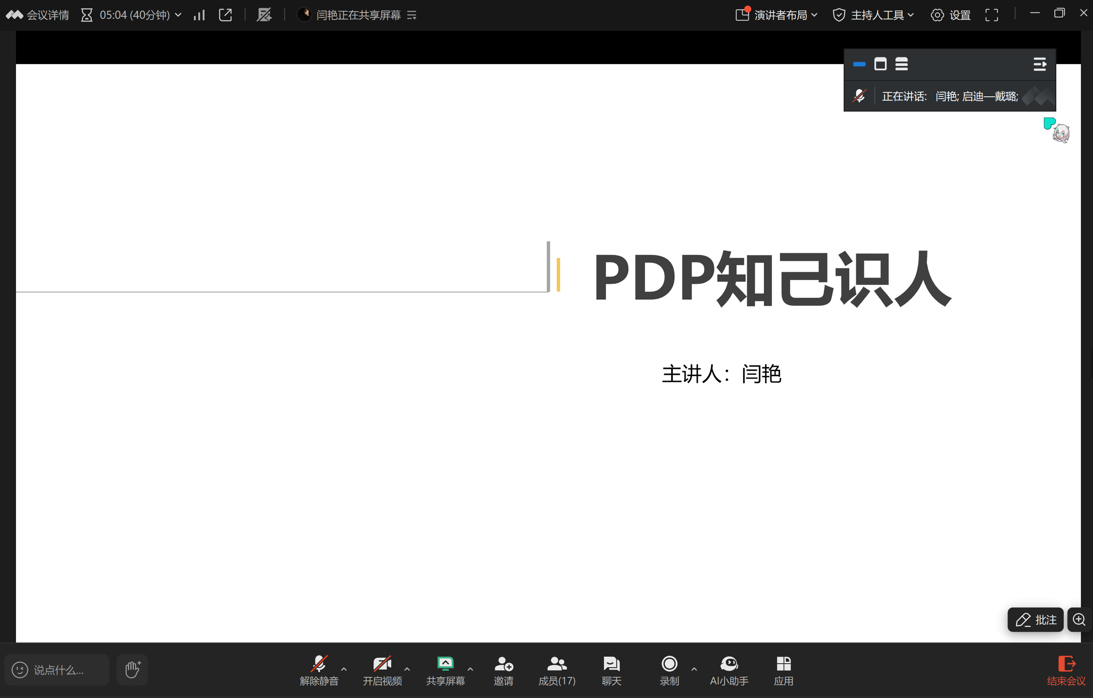Open the apps (应用) panel
Viewport: 1093px width, 698px height.
[x=783, y=670]
